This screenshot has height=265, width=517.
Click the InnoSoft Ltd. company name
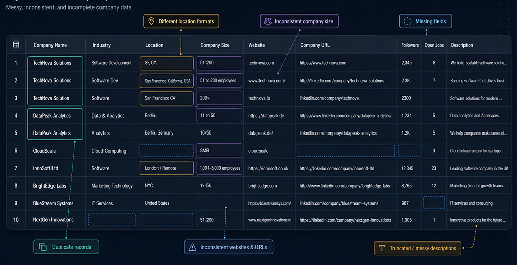pos(46,168)
